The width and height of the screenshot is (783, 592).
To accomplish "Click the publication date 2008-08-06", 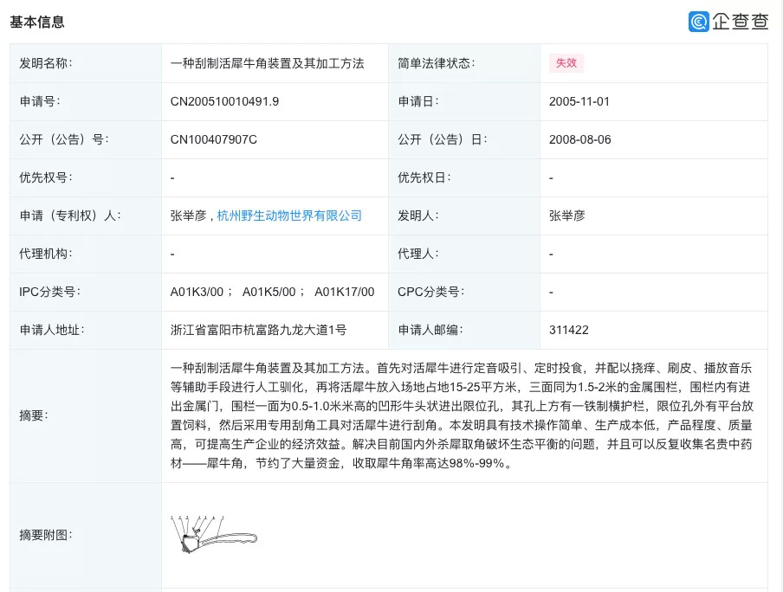I will click(x=579, y=139).
